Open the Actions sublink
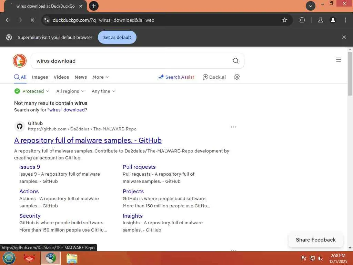This screenshot has height=265, width=353. 29,192
